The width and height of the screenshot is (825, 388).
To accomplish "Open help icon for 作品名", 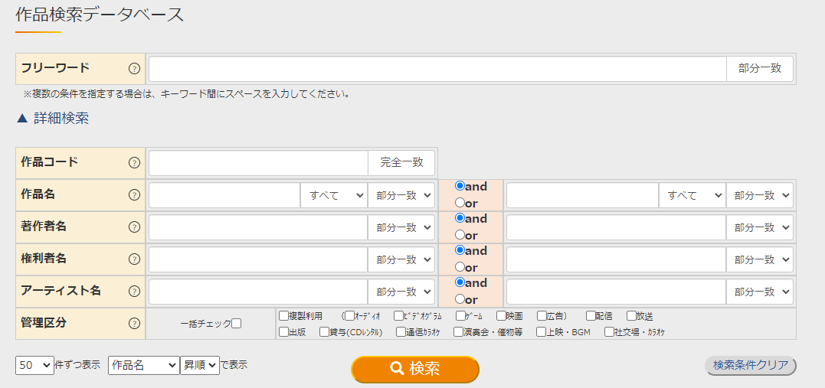I will pyautogui.click(x=134, y=195).
